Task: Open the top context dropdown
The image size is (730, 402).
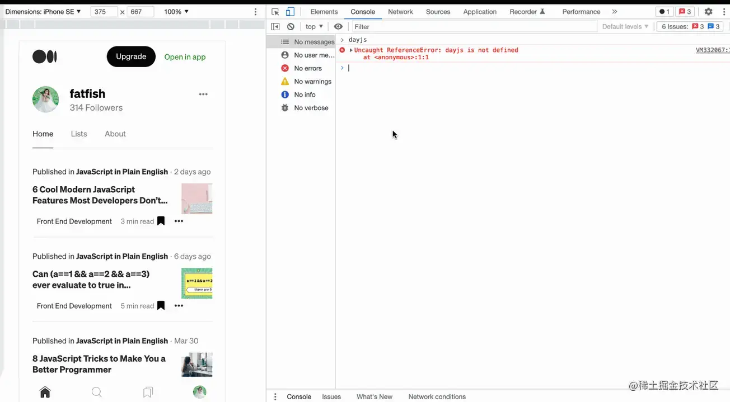Action: (x=314, y=26)
